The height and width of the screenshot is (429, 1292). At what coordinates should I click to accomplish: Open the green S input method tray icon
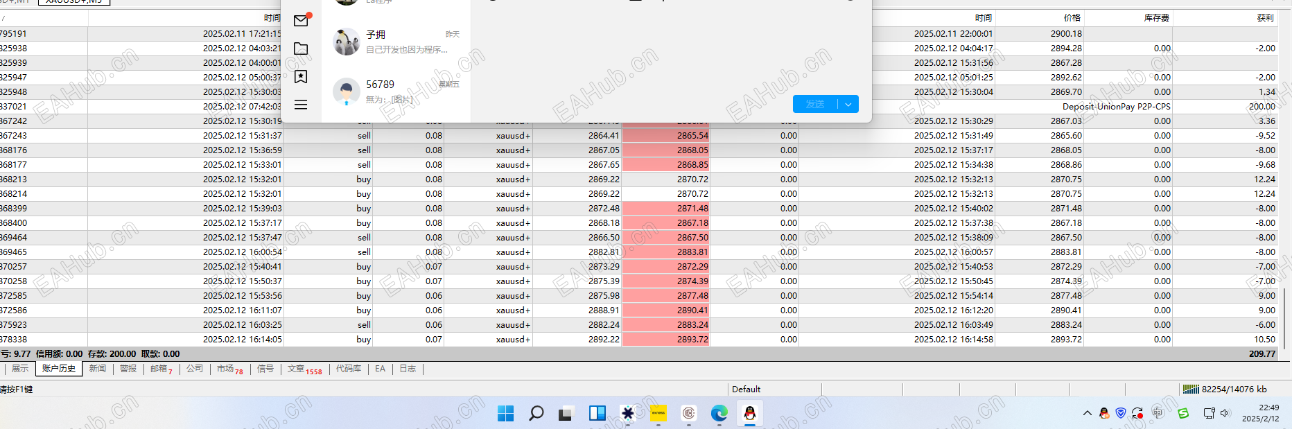tap(1183, 413)
